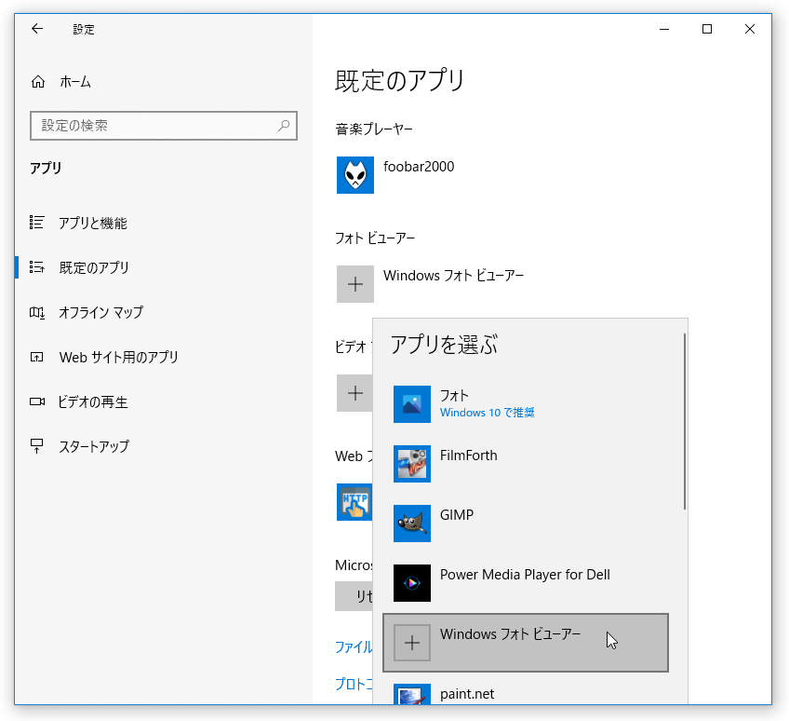Image resolution: width=789 pixels, height=721 pixels.
Task: Change music player foobar2000 label
Action: pos(419,167)
